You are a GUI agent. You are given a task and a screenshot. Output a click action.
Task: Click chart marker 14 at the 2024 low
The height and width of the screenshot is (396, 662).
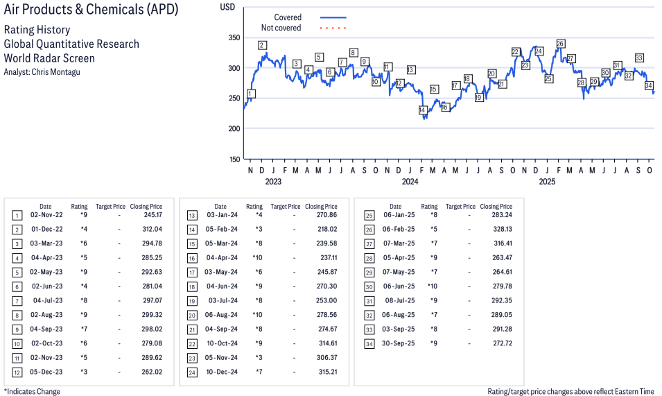pyautogui.click(x=422, y=110)
